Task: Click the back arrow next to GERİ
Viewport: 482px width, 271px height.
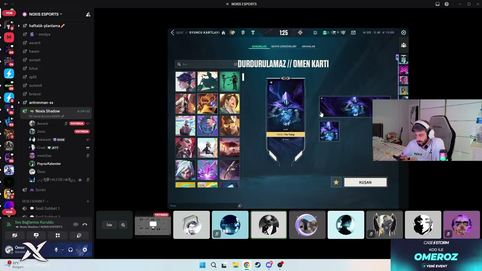Action: (172, 33)
